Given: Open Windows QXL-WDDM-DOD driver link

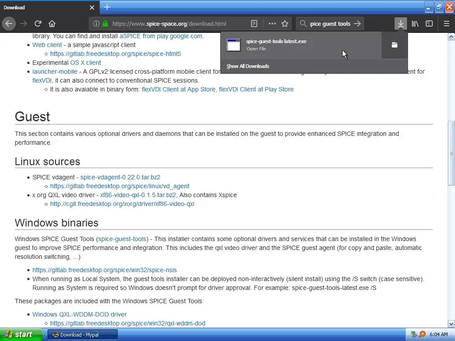Looking at the screenshot, I should [x=80, y=314].
